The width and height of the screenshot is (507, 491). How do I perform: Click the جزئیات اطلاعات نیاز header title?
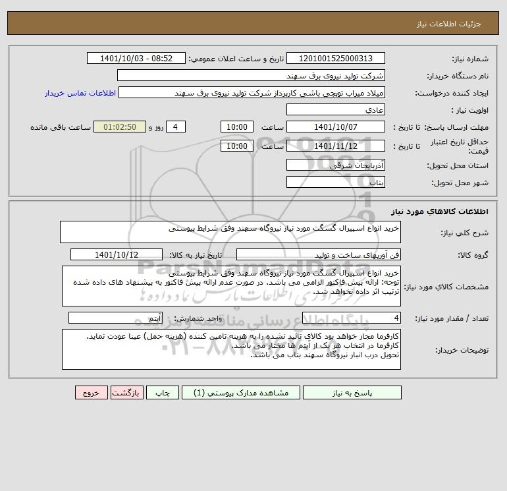449,24
